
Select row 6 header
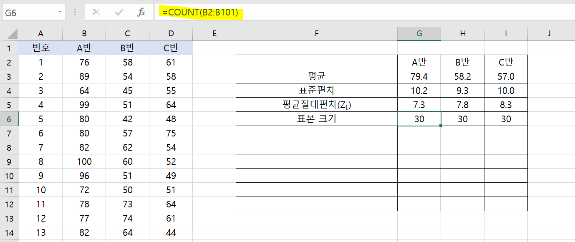click(10, 119)
